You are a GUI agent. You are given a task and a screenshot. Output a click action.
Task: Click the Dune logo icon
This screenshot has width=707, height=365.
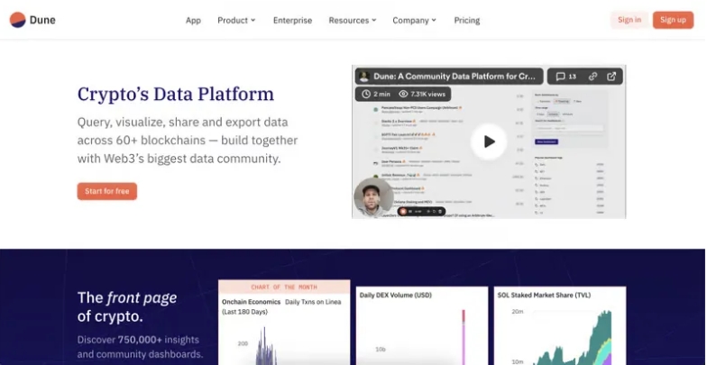click(18, 20)
